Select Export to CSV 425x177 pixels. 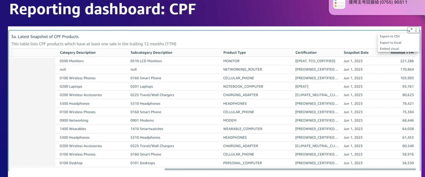pos(390,36)
